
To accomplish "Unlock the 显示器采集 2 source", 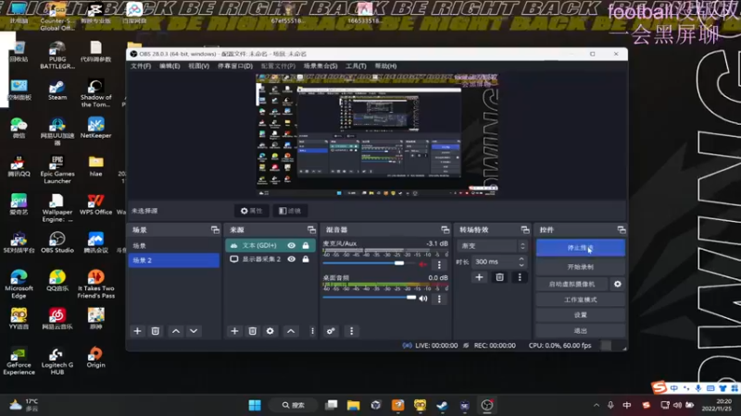I will [x=306, y=259].
